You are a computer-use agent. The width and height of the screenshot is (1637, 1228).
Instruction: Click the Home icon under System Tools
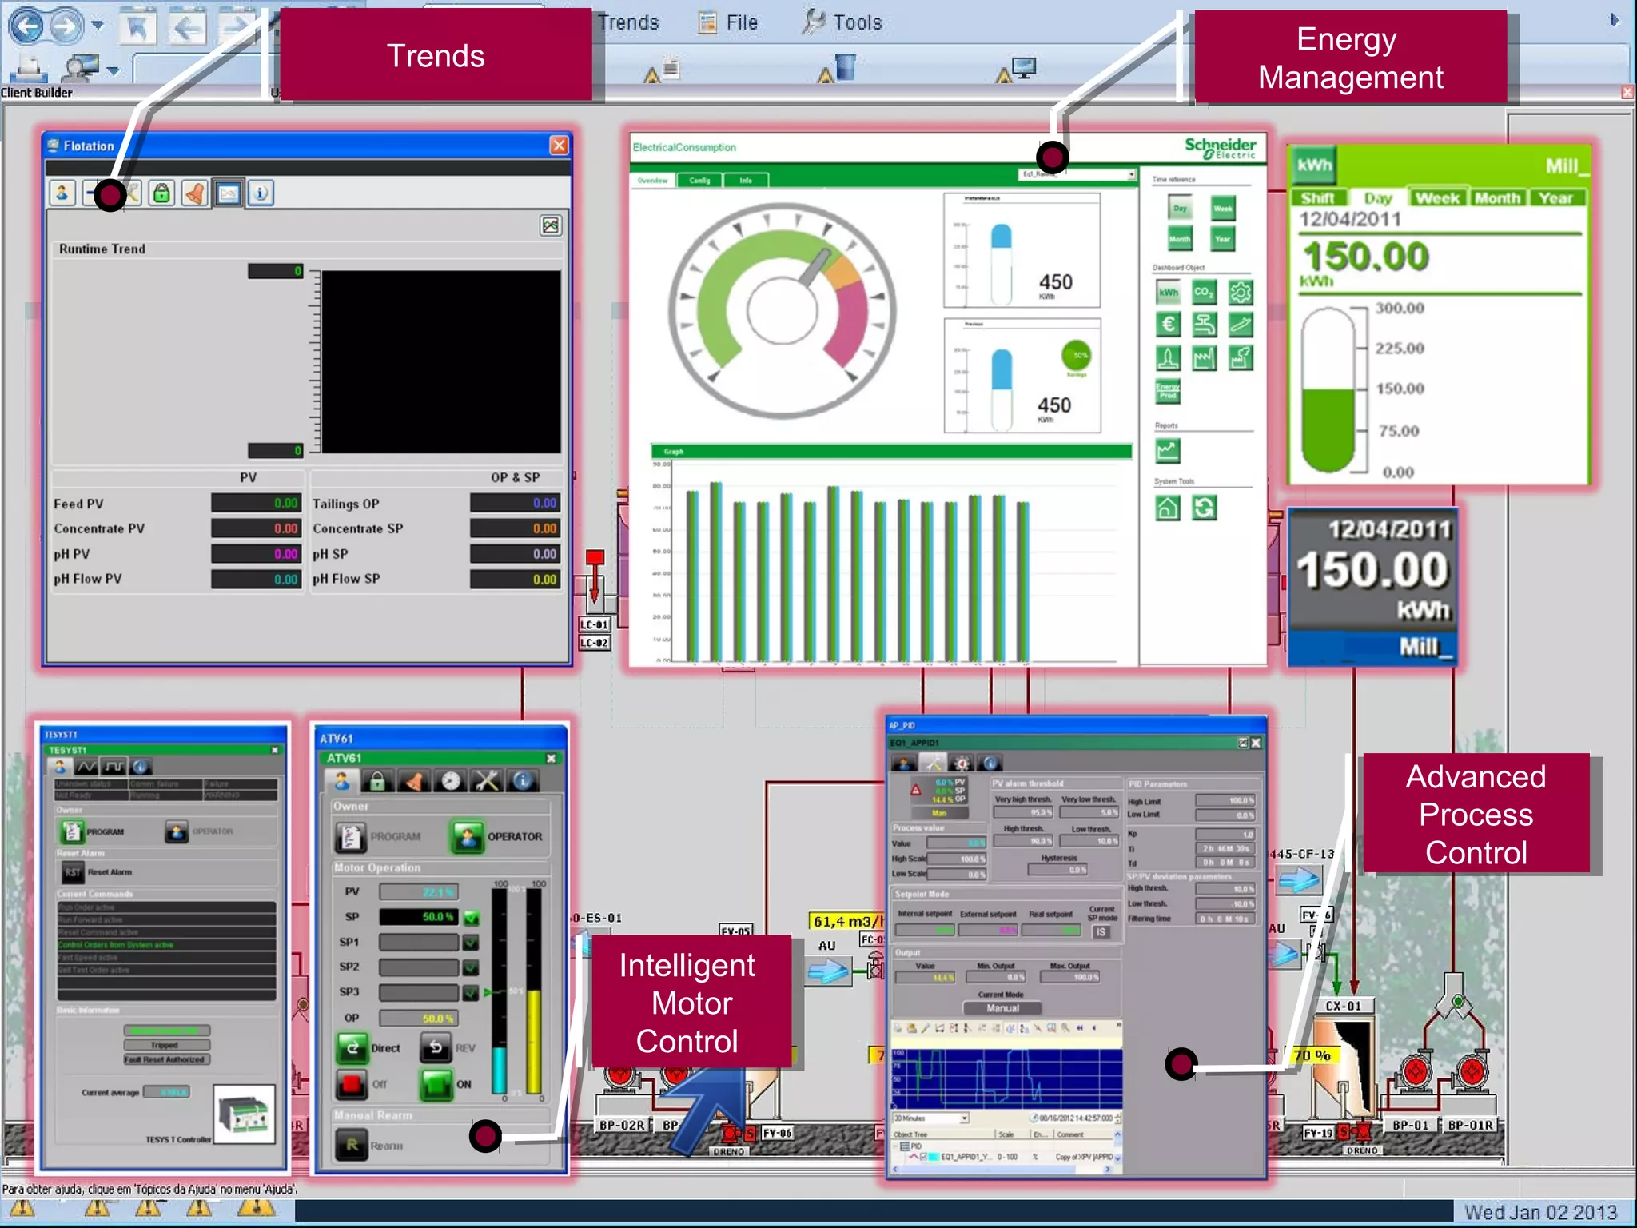[x=1168, y=508]
